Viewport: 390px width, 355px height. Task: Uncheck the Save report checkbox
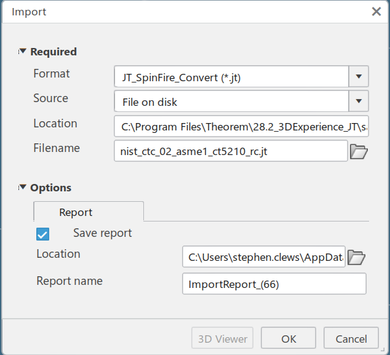pos(43,234)
